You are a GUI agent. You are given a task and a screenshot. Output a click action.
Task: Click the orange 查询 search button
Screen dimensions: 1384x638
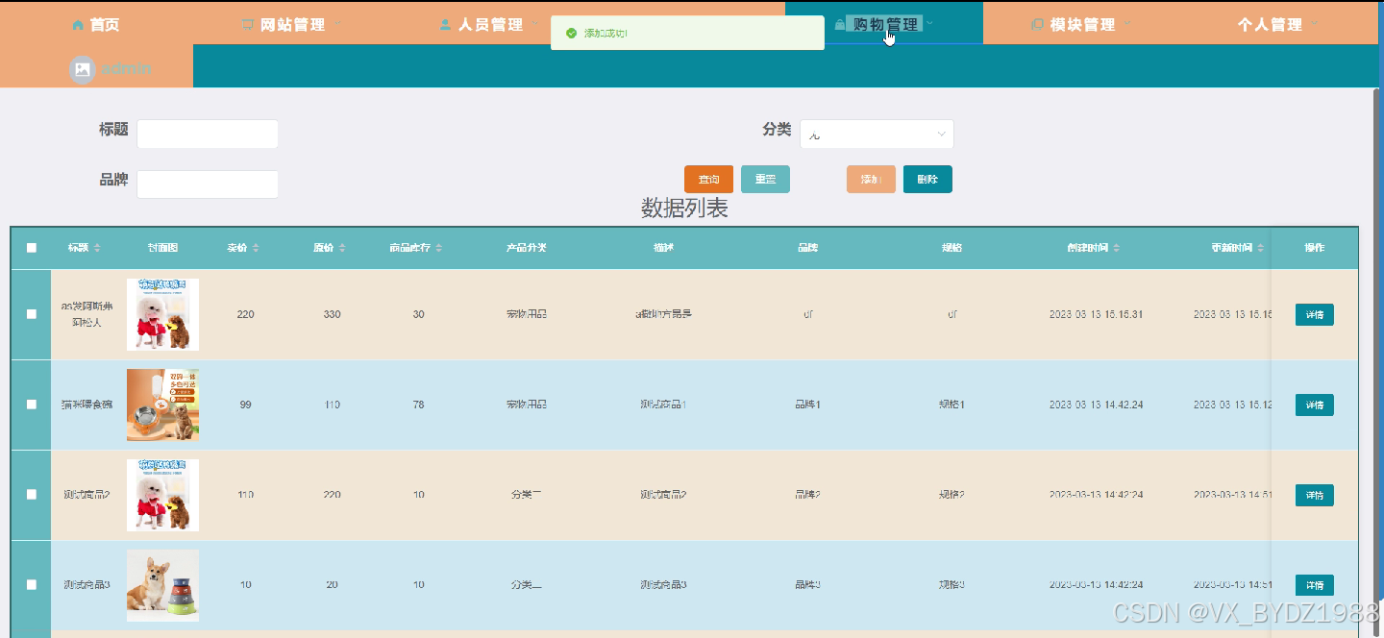click(708, 180)
